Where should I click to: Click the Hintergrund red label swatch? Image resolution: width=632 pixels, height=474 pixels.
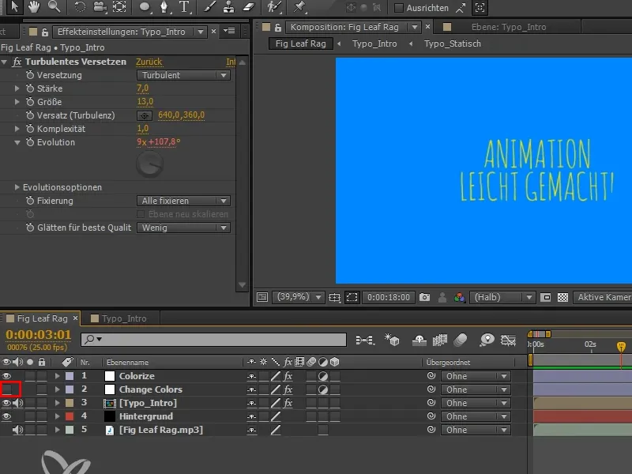tap(70, 416)
